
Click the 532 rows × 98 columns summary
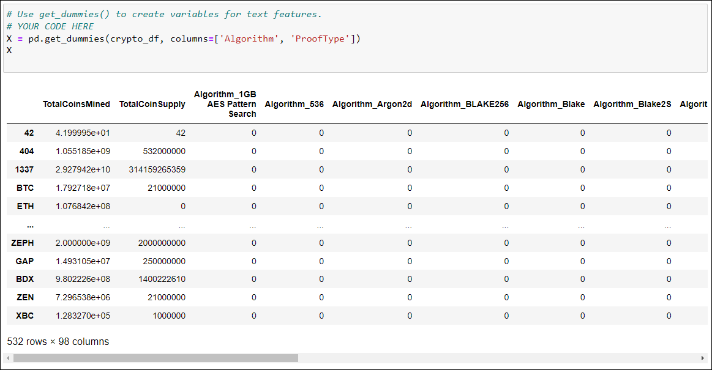point(58,341)
